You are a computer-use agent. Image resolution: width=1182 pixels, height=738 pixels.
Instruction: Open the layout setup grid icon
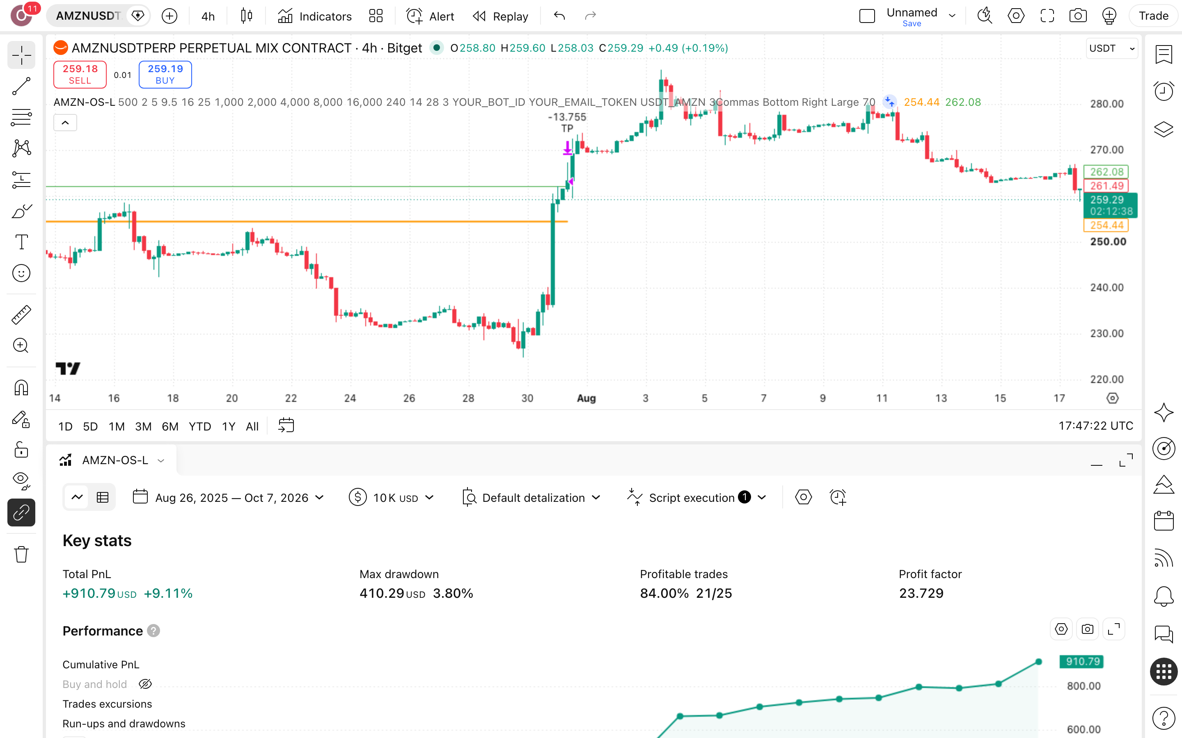tap(376, 16)
